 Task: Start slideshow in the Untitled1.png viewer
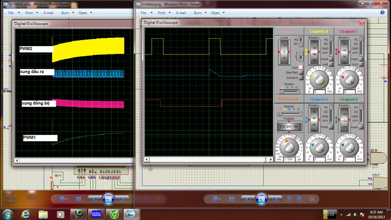[x=108, y=199]
